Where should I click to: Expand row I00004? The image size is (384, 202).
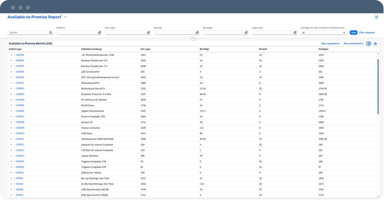[11, 195]
